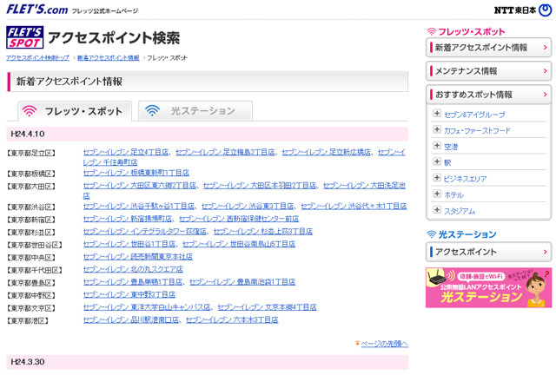
Task: Open the sidebar メンテナンス情報 button
Action: click(488, 71)
